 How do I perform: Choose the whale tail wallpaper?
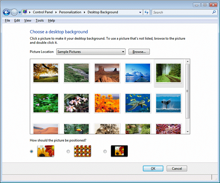(169, 103)
